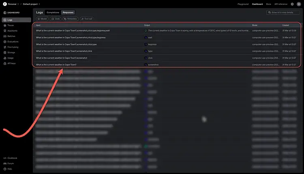Viewport: 304px width, 174px height.
Task: Open the Model filter dropdown
Action: point(42,19)
